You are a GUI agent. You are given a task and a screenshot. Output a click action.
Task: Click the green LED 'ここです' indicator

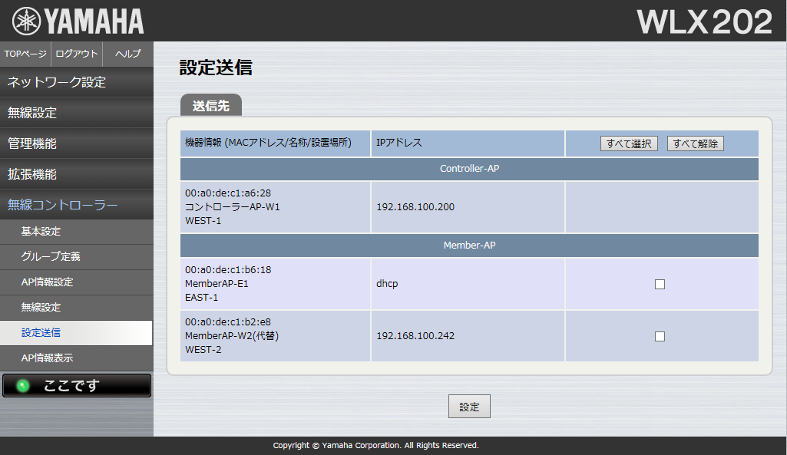[x=77, y=386]
